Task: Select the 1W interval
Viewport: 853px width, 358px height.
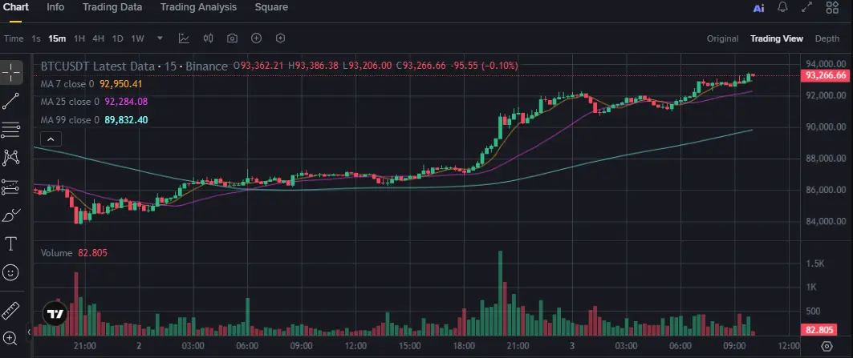Action: pyautogui.click(x=138, y=38)
